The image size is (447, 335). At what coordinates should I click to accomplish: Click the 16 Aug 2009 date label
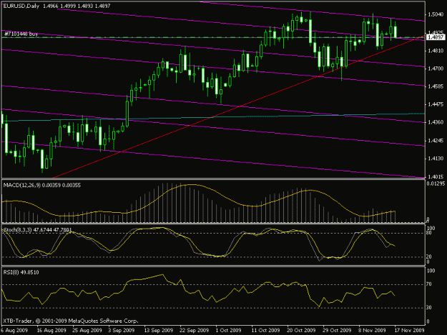pos(51,330)
